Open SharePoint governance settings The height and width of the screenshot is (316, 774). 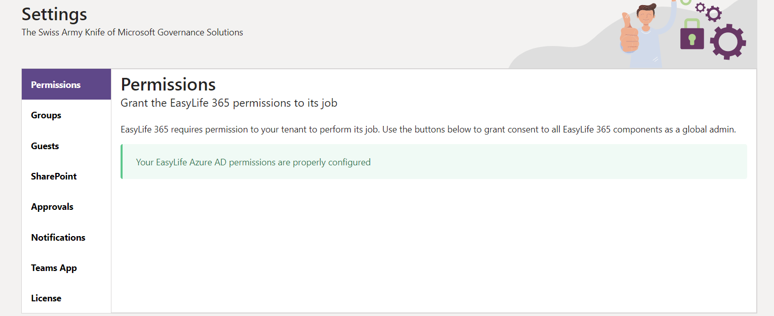click(x=54, y=176)
